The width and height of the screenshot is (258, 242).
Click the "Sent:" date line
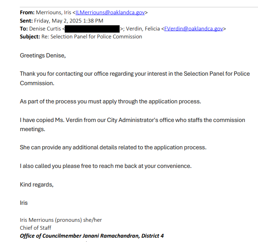click(61, 21)
